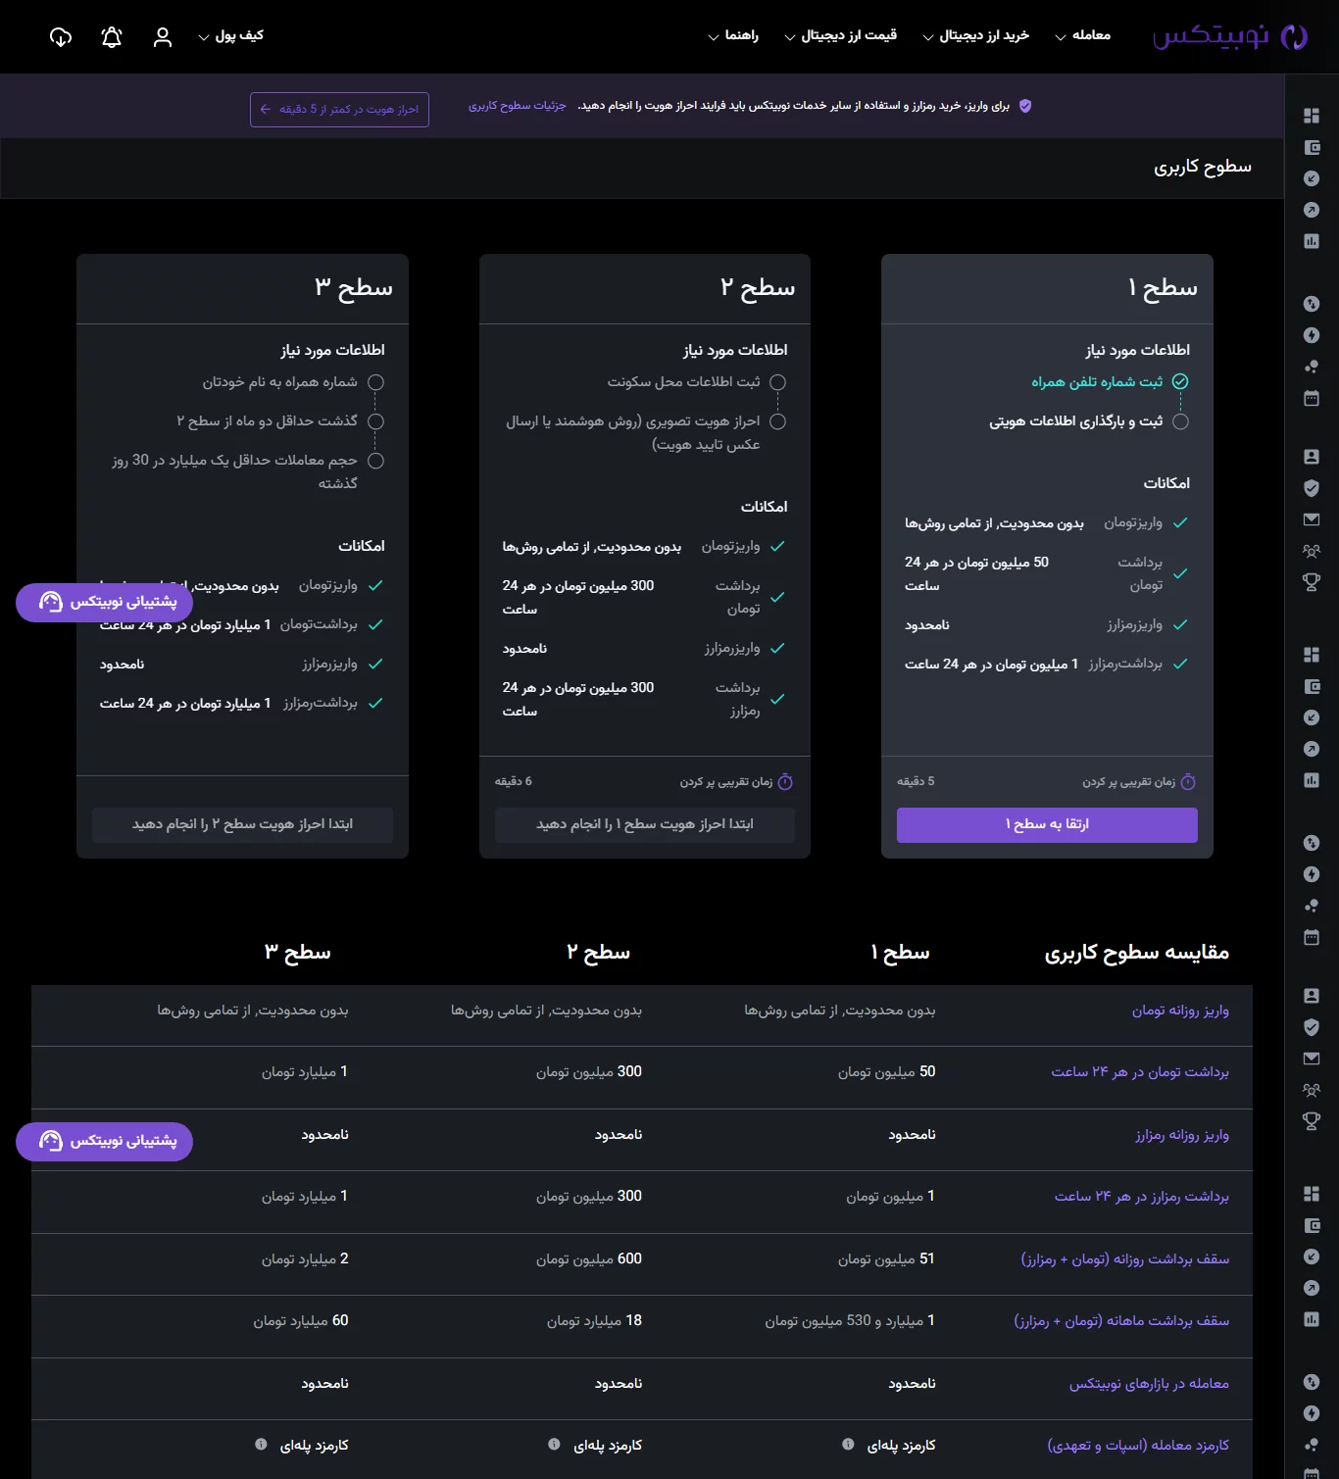
Task: Open 'سقف برداشت روزانه' row link
Action: click(1124, 1259)
